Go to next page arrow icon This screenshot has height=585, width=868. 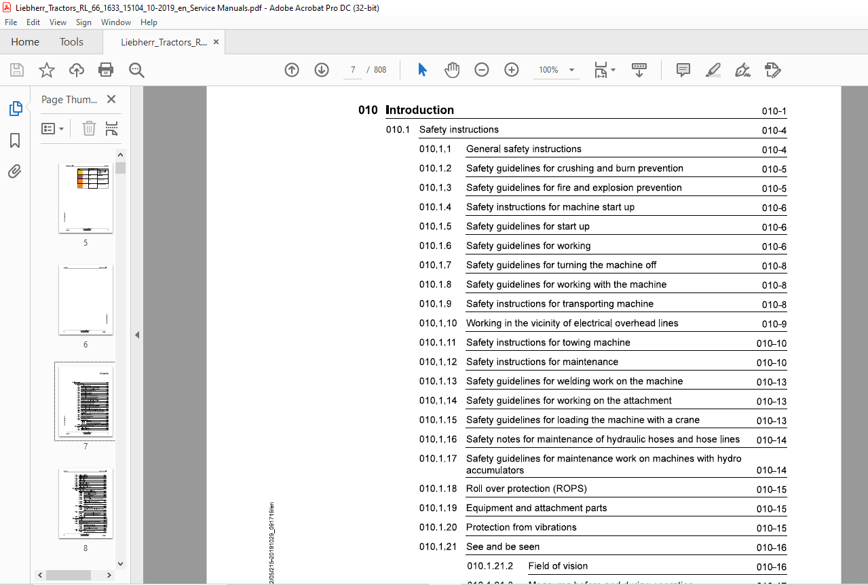(x=322, y=70)
